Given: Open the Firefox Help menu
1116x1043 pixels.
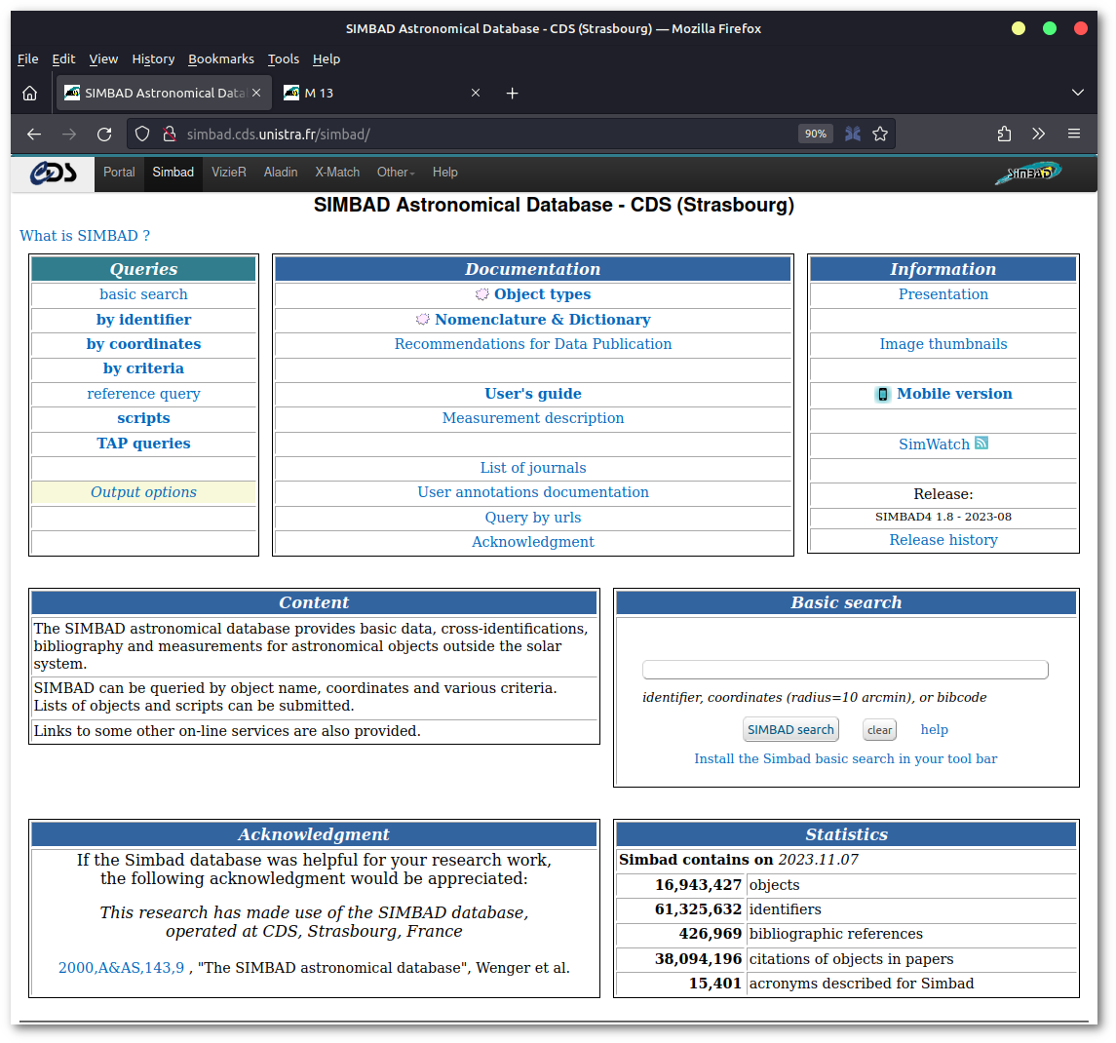Looking at the screenshot, I should point(326,59).
